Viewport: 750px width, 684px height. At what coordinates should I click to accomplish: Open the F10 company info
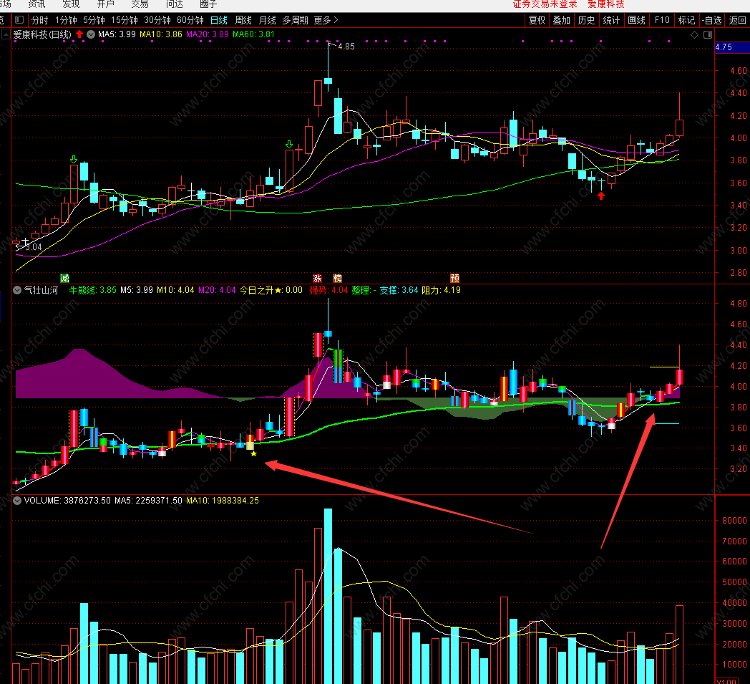tap(662, 20)
